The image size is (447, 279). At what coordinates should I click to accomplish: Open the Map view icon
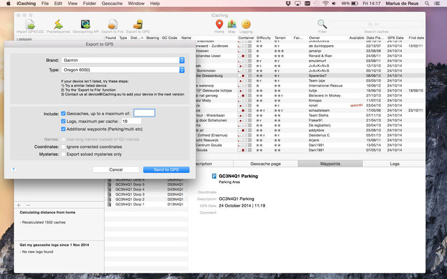232,25
